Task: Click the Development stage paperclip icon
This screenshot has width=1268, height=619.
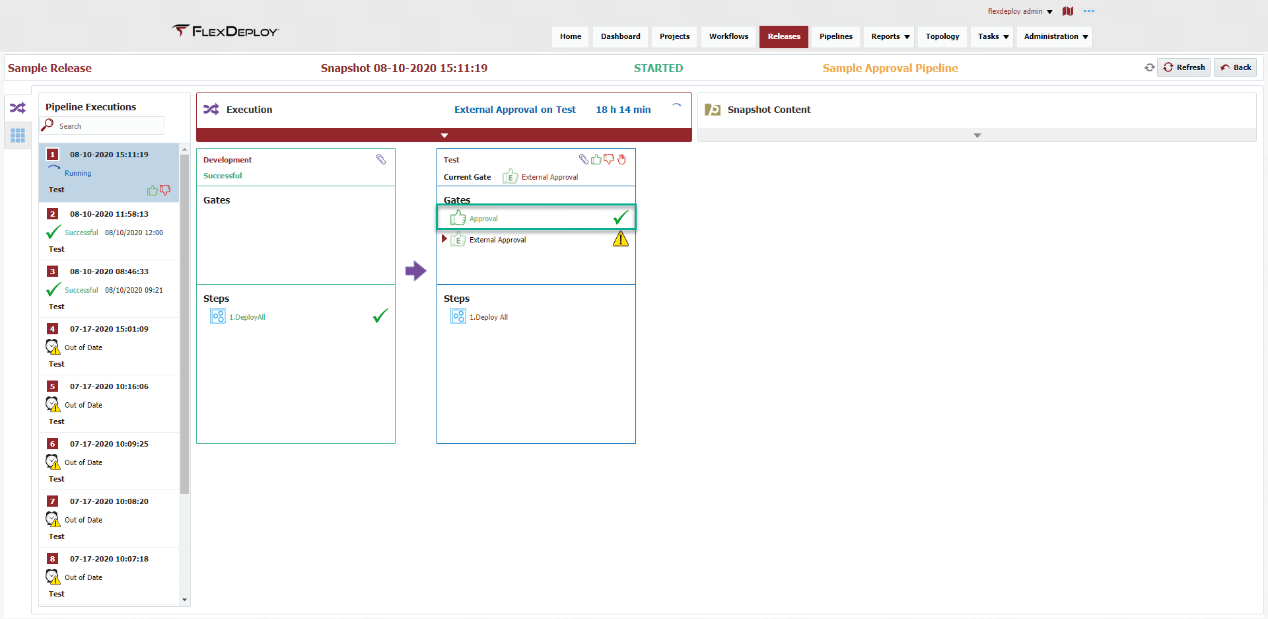Action: (x=381, y=159)
